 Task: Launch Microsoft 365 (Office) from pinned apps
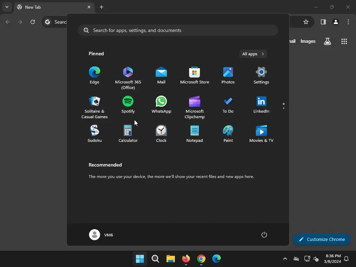(x=128, y=78)
